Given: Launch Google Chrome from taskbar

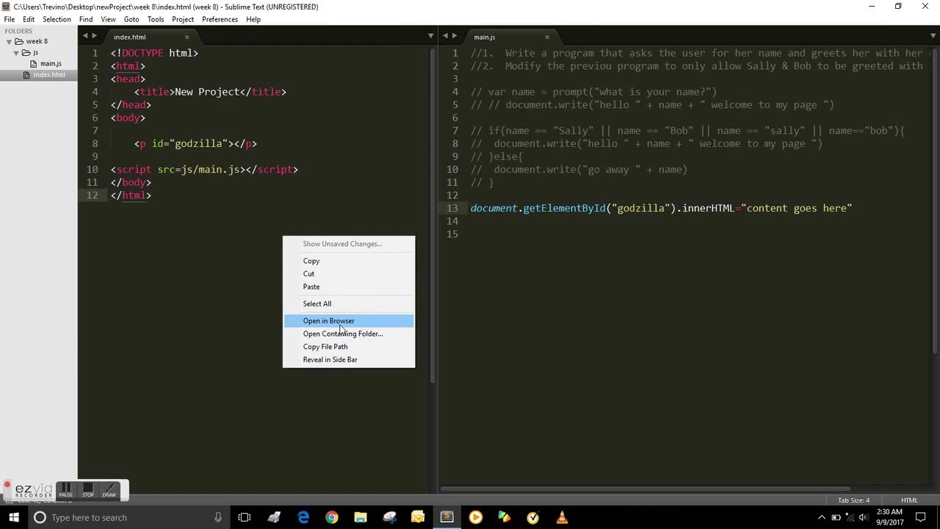Looking at the screenshot, I should [x=332, y=517].
